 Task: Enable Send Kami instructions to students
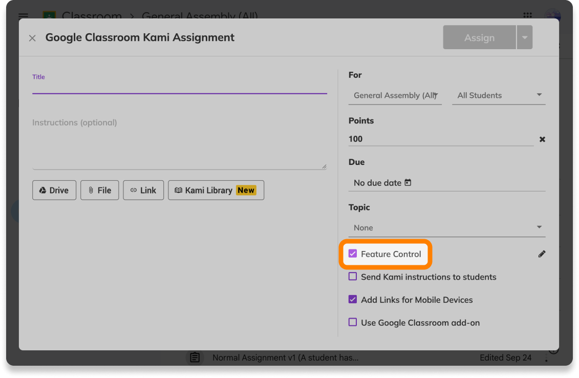353,277
